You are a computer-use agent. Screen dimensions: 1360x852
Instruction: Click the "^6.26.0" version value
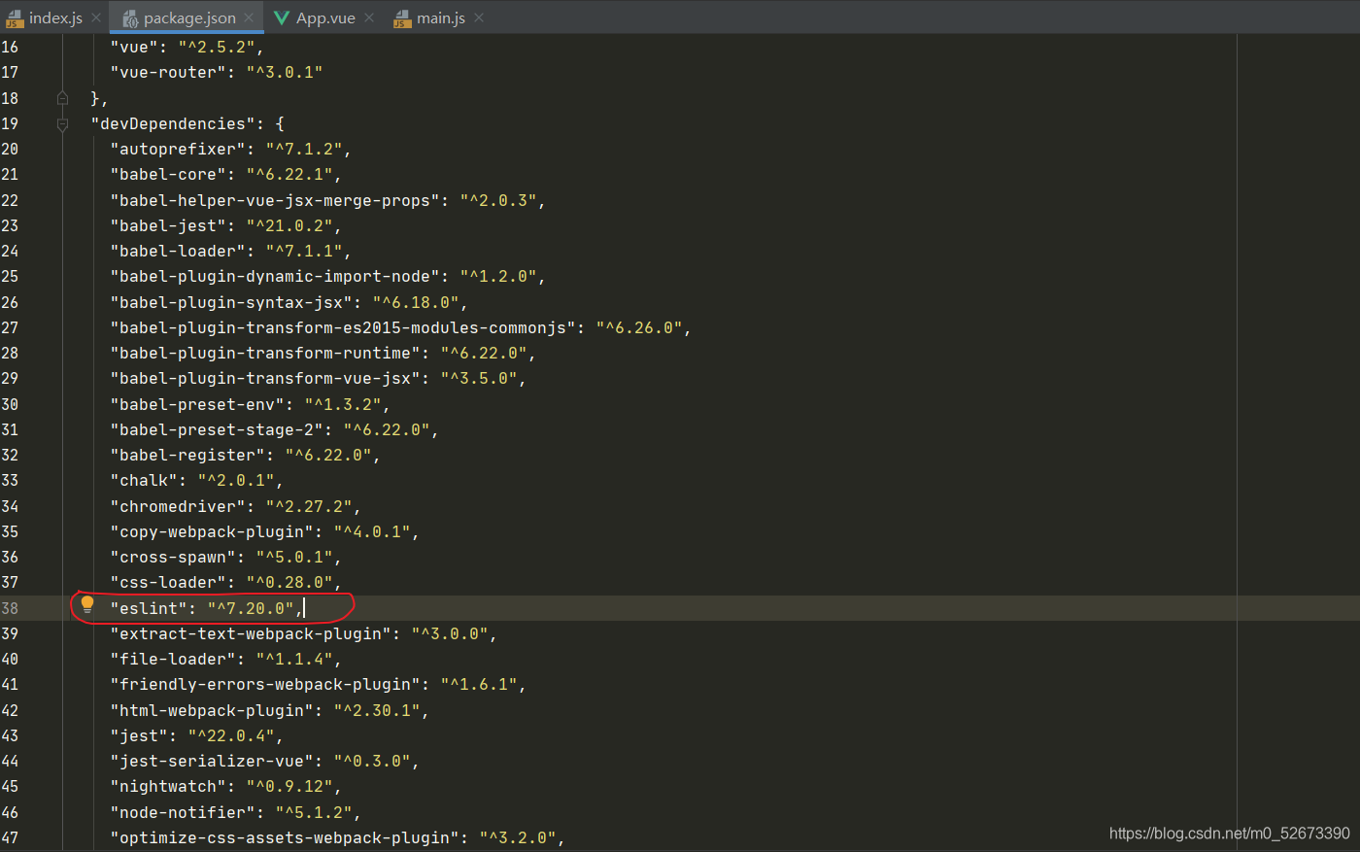[x=639, y=327]
